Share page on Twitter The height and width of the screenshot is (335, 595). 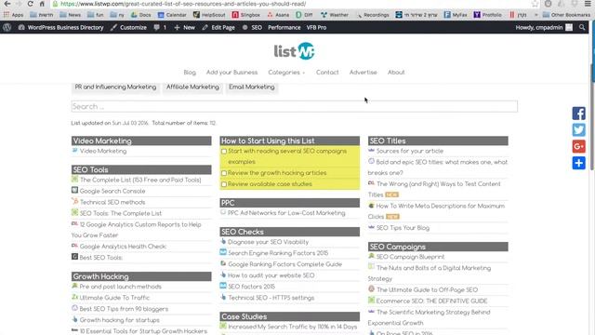[x=578, y=130]
